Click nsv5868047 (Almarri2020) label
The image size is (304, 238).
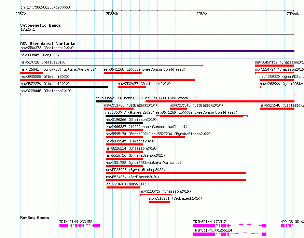[x=130, y=112]
